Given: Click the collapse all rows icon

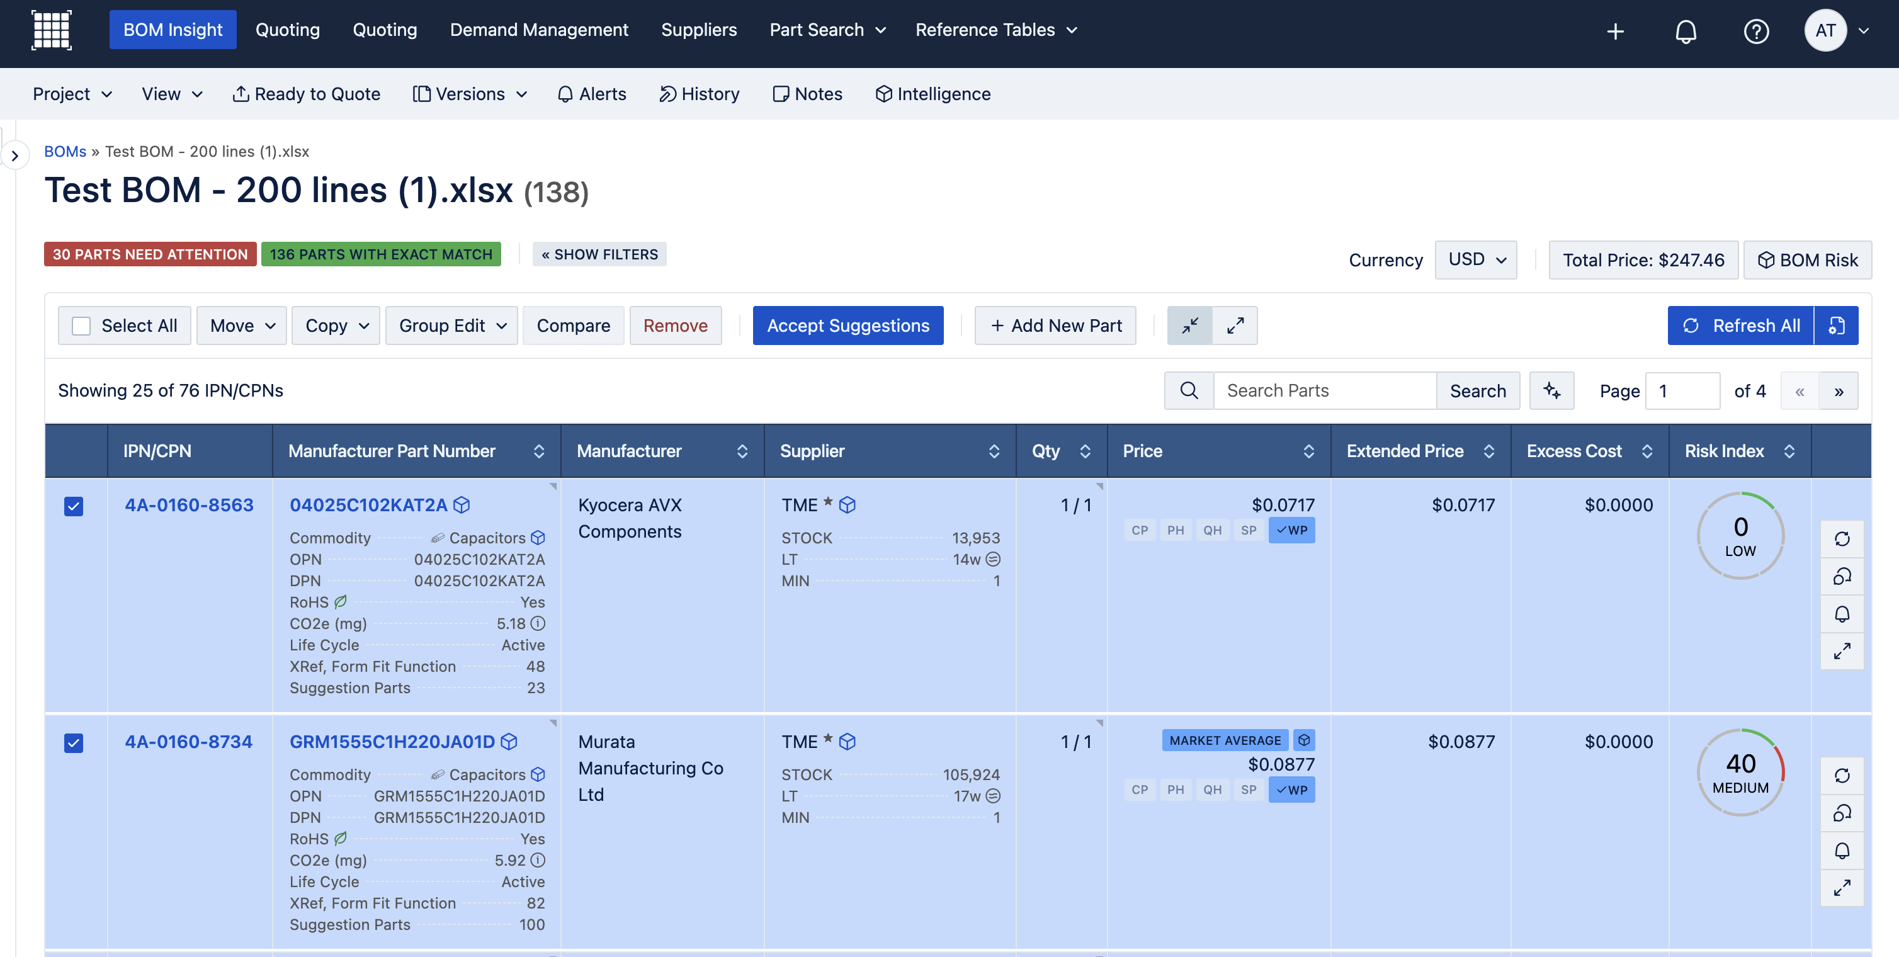Looking at the screenshot, I should tap(1190, 325).
